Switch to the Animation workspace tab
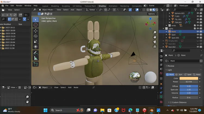This screenshot has height=114, width=204. click(x=113, y=6)
